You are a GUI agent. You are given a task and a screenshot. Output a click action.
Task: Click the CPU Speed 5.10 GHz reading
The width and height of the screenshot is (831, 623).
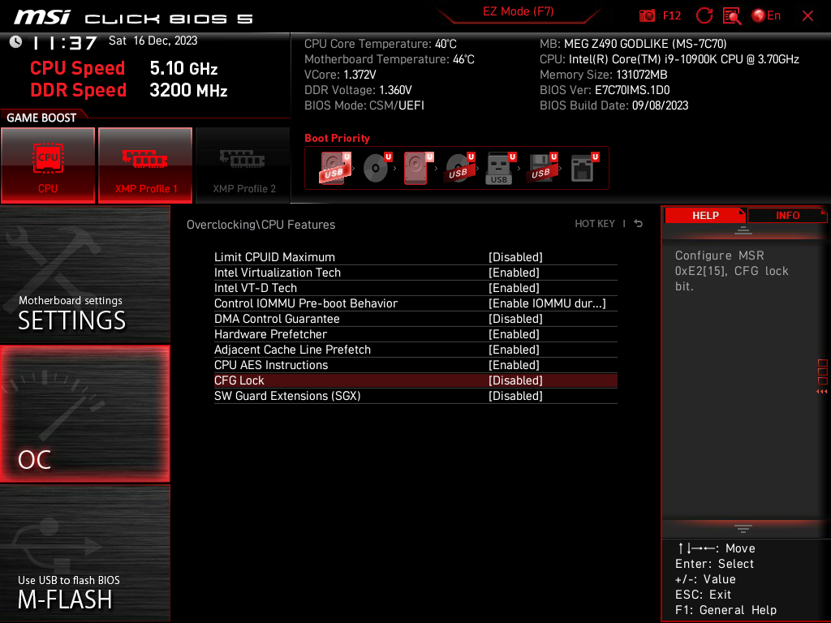click(123, 68)
